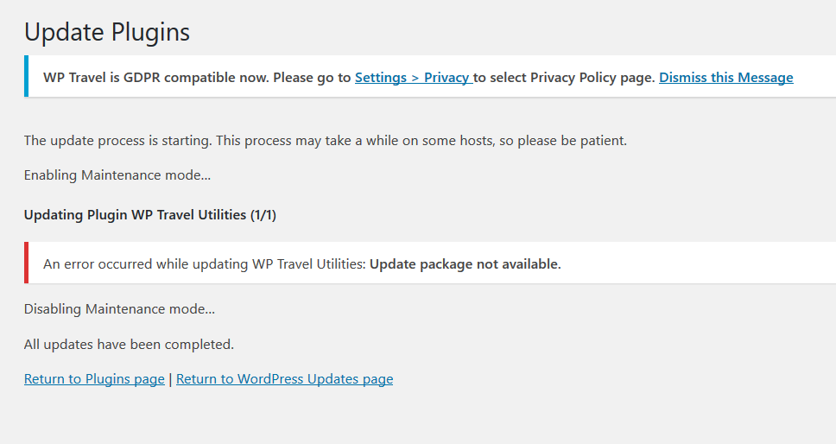Click the 'Enabling Maintenance mode...' line
This screenshot has height=444, width=836.
pyautogui.click(x=117, y=175)
